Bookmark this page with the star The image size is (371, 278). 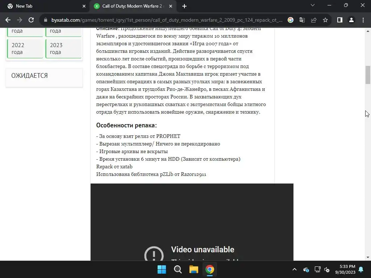(x=325, y=20)
